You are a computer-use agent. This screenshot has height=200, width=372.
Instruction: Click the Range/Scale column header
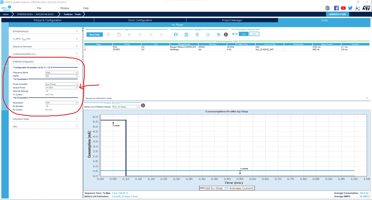pos(184,44)
